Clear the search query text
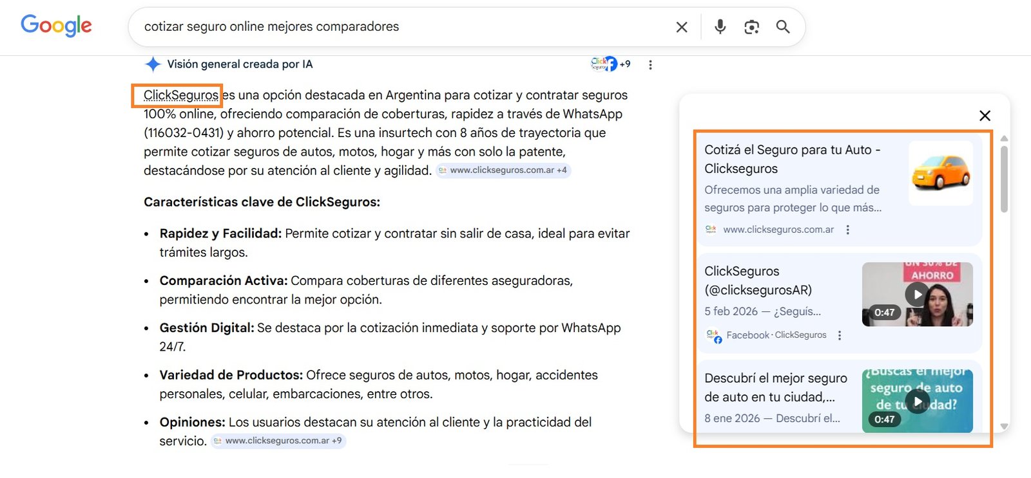1031x478 pixels. (x=681, y=27)
